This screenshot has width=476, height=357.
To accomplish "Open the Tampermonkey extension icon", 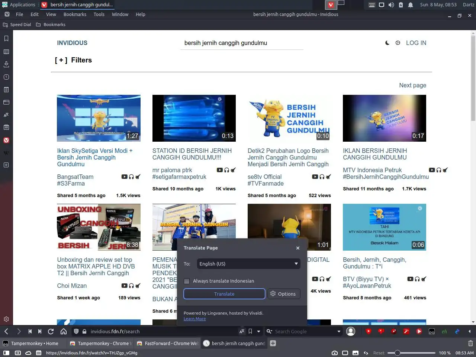I will click(432, 331).
